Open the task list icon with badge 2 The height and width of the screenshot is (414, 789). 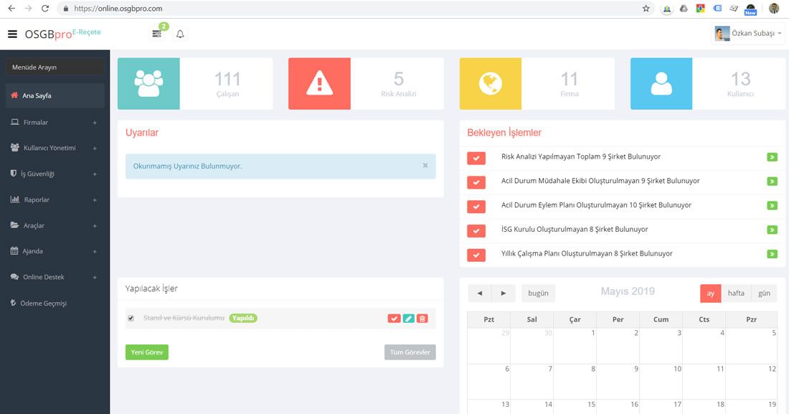coord(157,34)
